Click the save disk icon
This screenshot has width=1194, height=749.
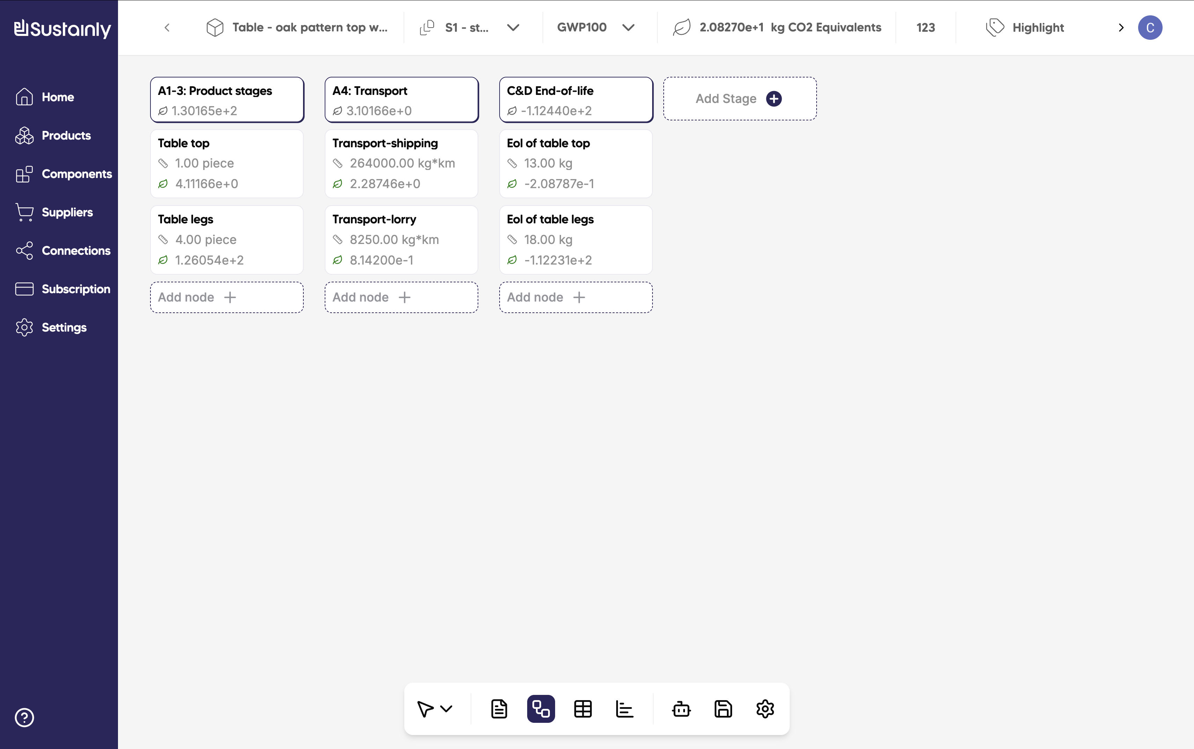[723, 709]
